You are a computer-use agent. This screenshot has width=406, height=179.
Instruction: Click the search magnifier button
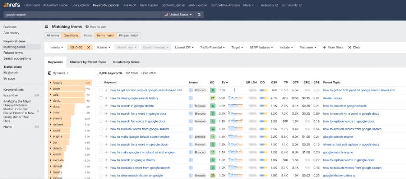pos(199,14)
